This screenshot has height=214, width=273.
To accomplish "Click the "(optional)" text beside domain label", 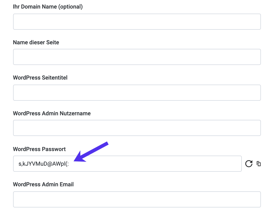I will click(x=71, y=7).
